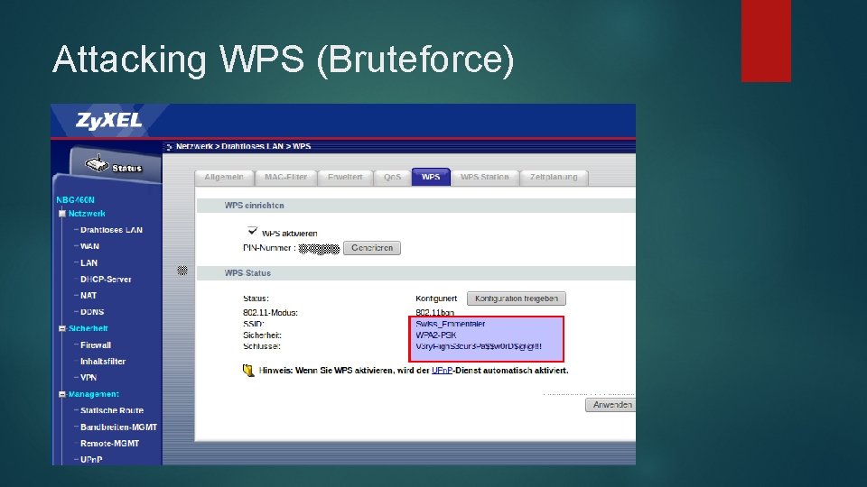867x487 pixels.
Task: Follow the UPnP hyperlink in the hint
Action: pos(442,371)
